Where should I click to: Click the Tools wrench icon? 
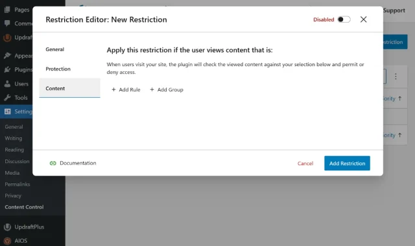(x=7, y=98)
